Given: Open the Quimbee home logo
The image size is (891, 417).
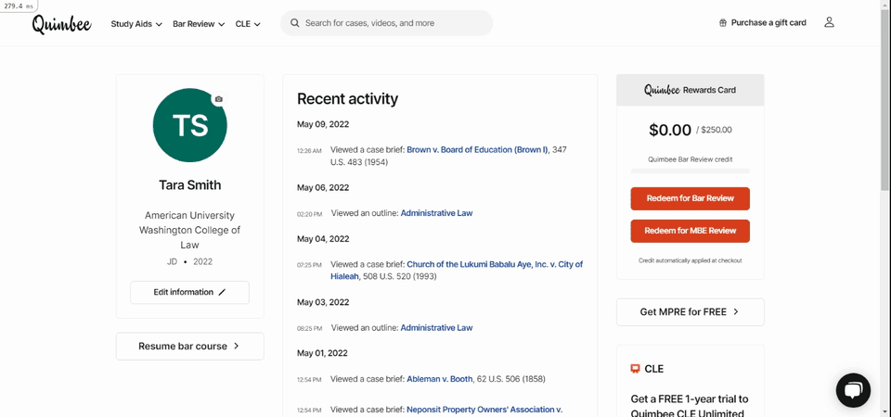Looking at the screenshot, I should point(61,24).
